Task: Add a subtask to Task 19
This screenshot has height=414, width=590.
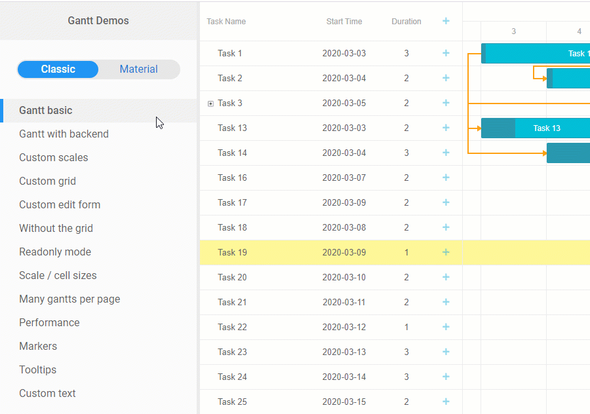Action: pos(446,252)
